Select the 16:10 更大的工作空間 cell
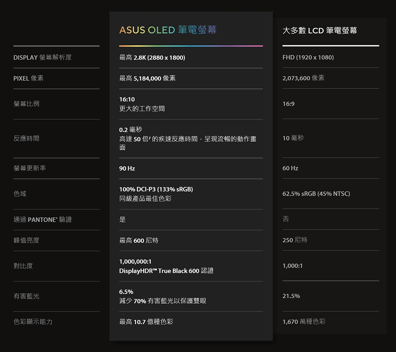This screenshot has width=396, height=352. (142, 104)
